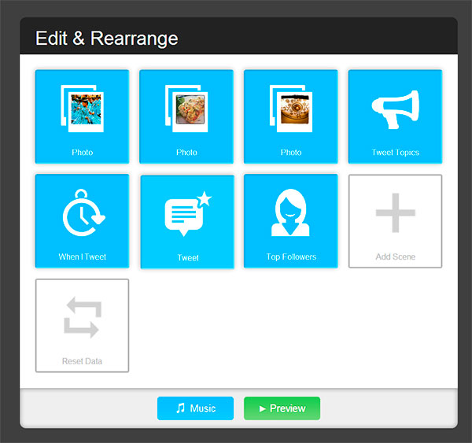Open the Tweet speech bubble star icon

click(188, 213)
